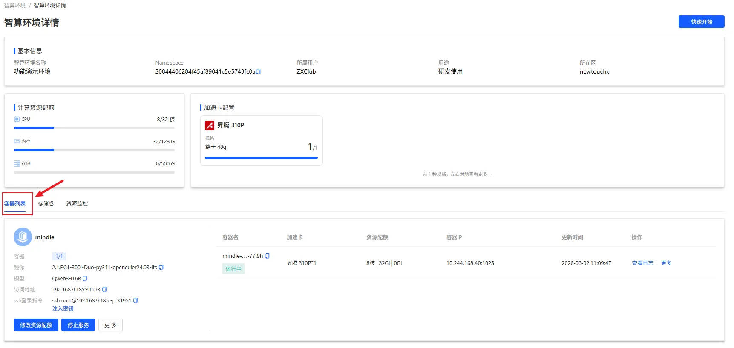Click the mindie service avatar icon

tap(23, 237)
